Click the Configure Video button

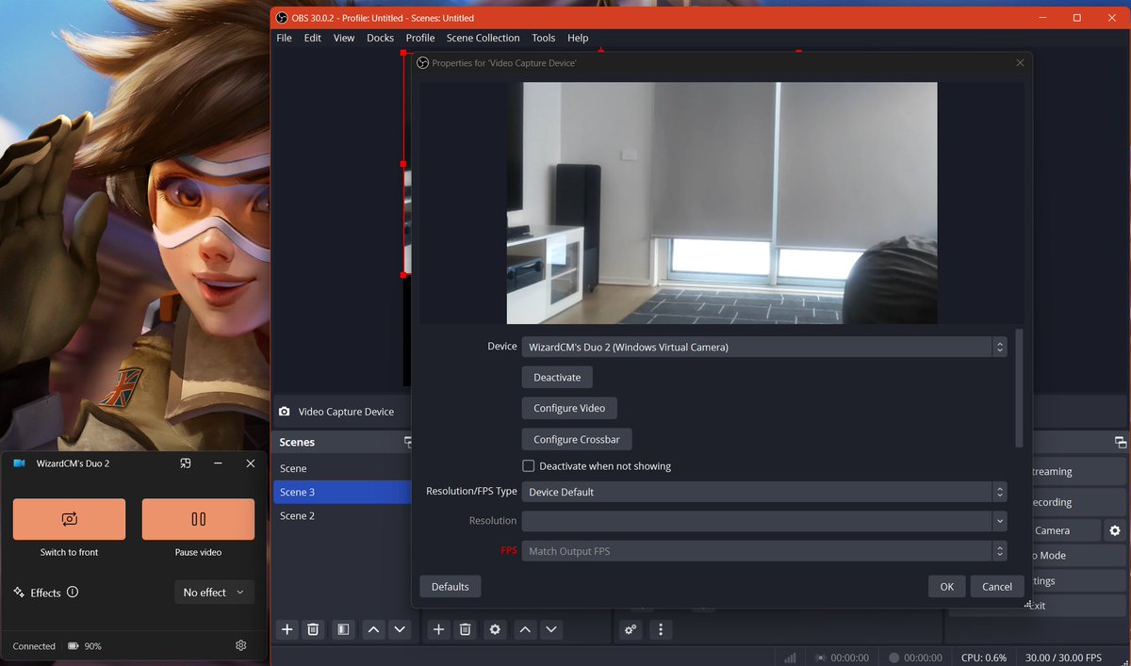569,408
